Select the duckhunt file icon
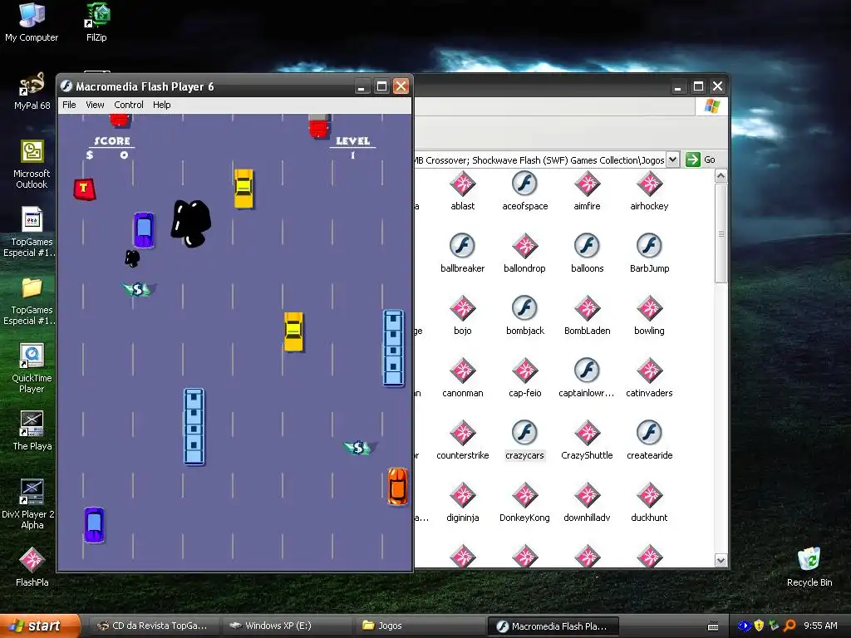The width and height of the screenshot is (851, 638). [650, 496]
